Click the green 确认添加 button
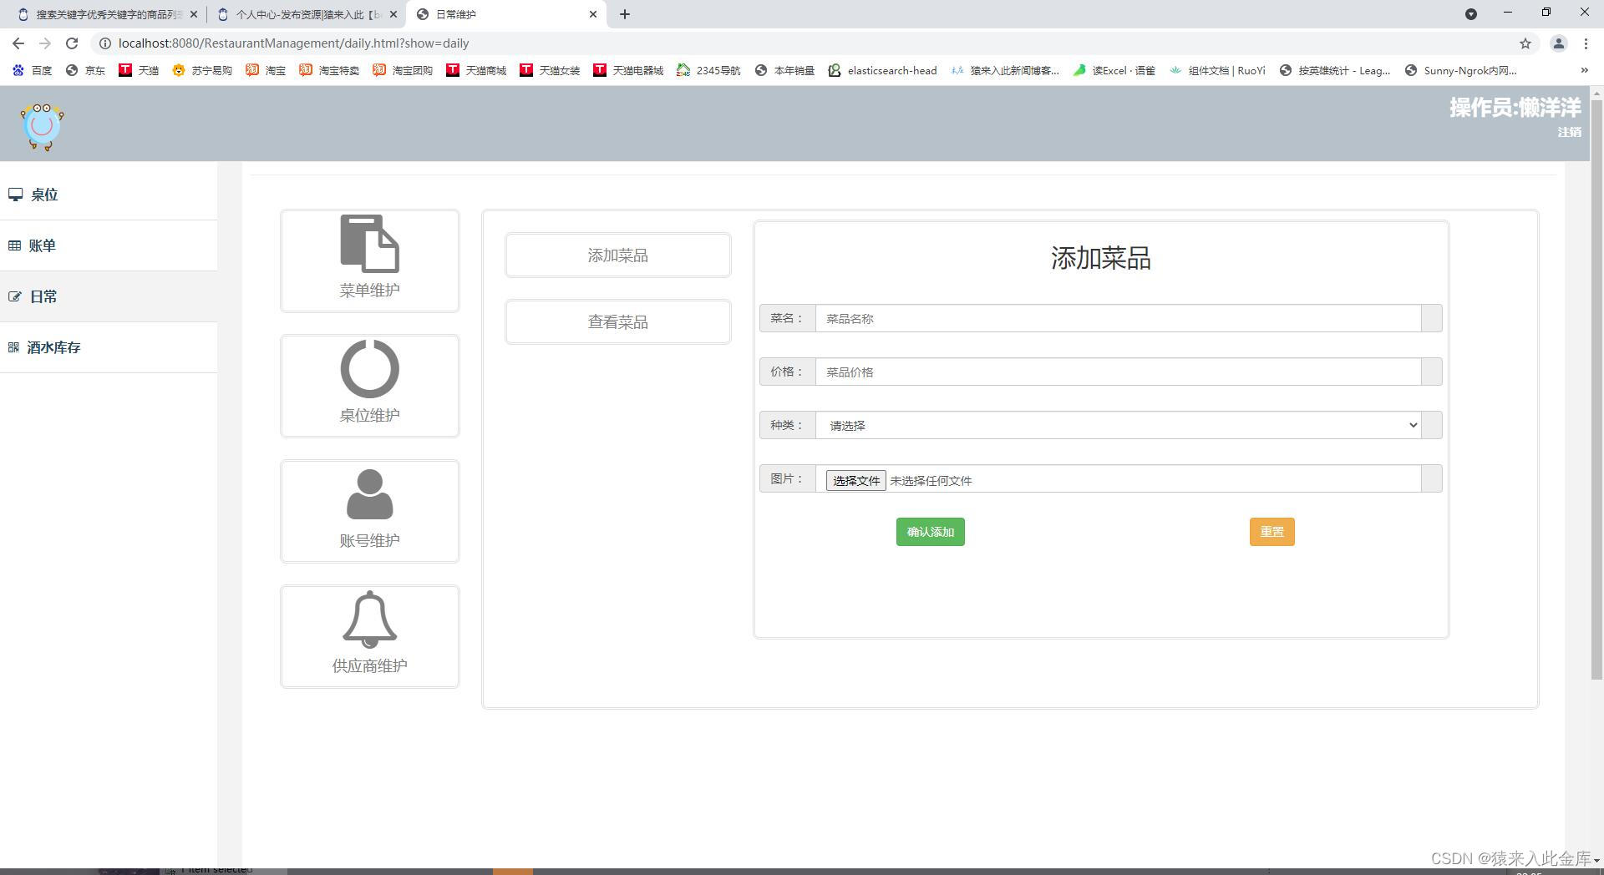Image resolution: width=1604 pixels, height=875 pixels. click(930, 532)
